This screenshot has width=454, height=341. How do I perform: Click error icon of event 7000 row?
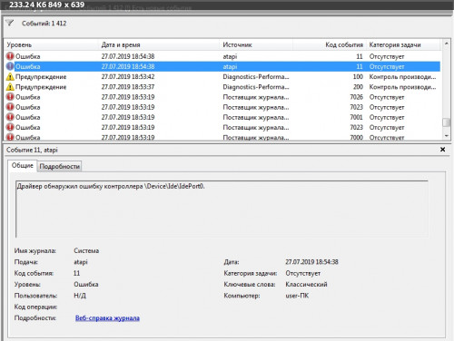[x=10, y=137]
